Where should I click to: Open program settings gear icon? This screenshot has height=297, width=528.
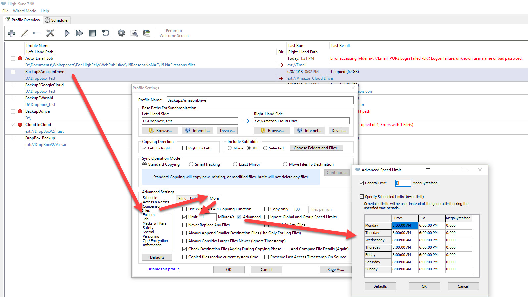click(x=121, y=33)
